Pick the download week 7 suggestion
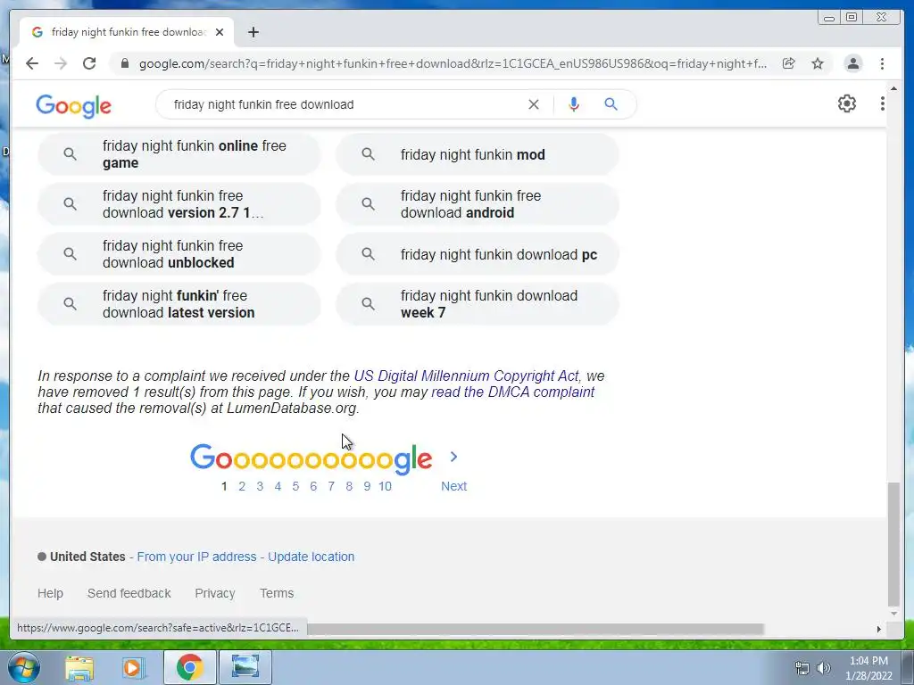 [x=477, y=304]
